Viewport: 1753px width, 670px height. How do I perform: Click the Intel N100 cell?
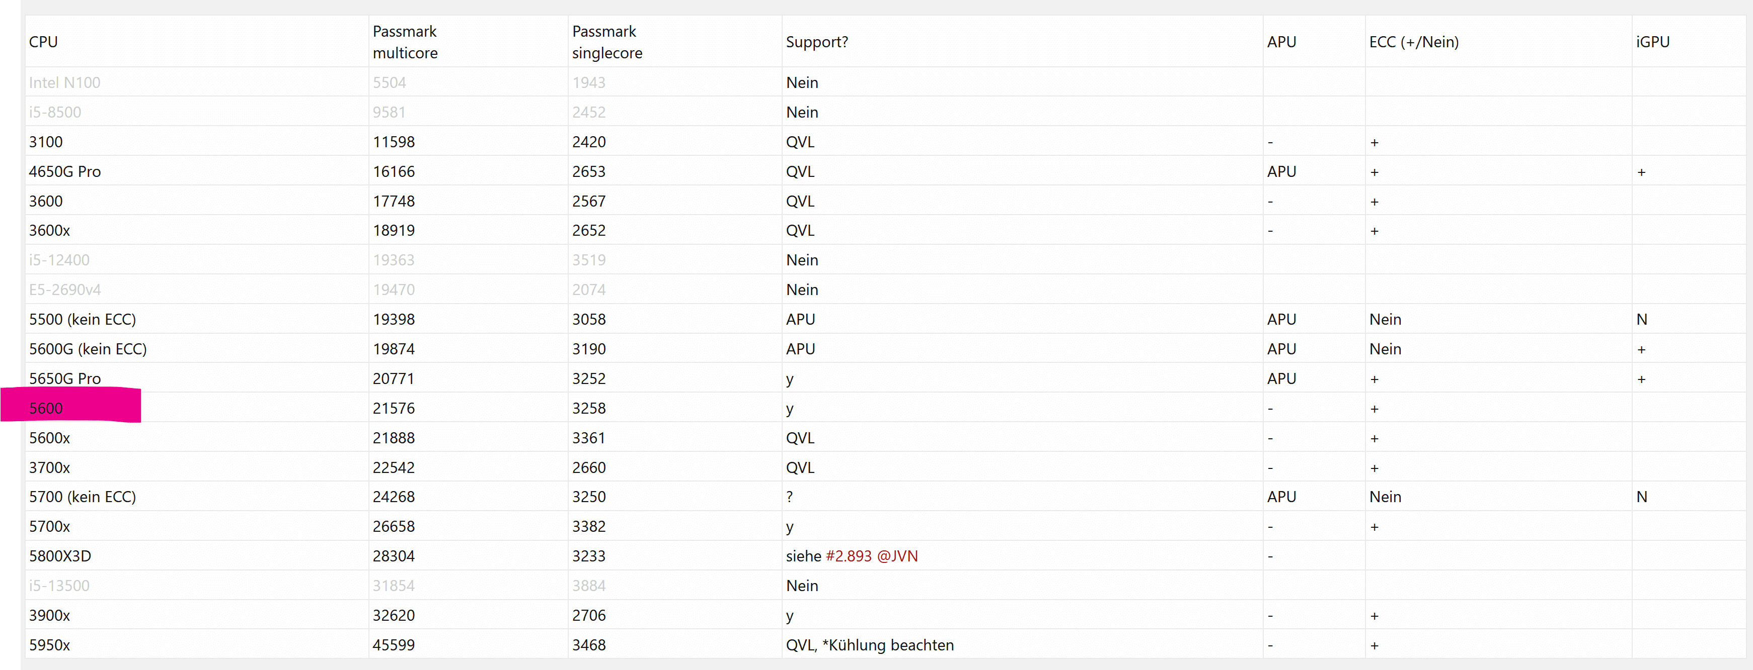coord(64,83)
